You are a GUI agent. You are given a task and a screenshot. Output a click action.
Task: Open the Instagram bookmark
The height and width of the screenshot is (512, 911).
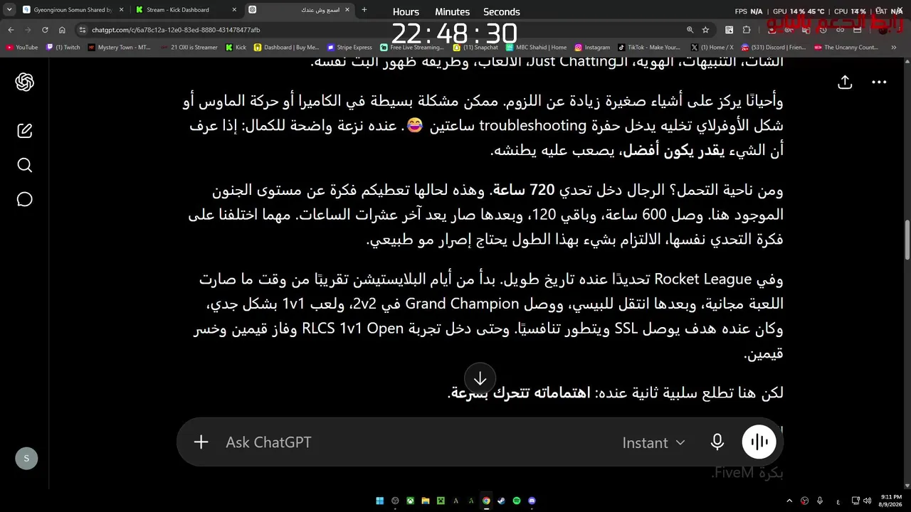(x=592, y=48)
